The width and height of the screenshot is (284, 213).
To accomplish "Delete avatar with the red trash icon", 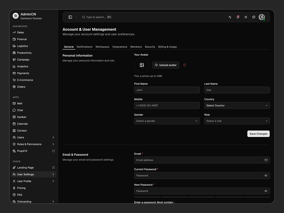I will (x=184, y=65).
